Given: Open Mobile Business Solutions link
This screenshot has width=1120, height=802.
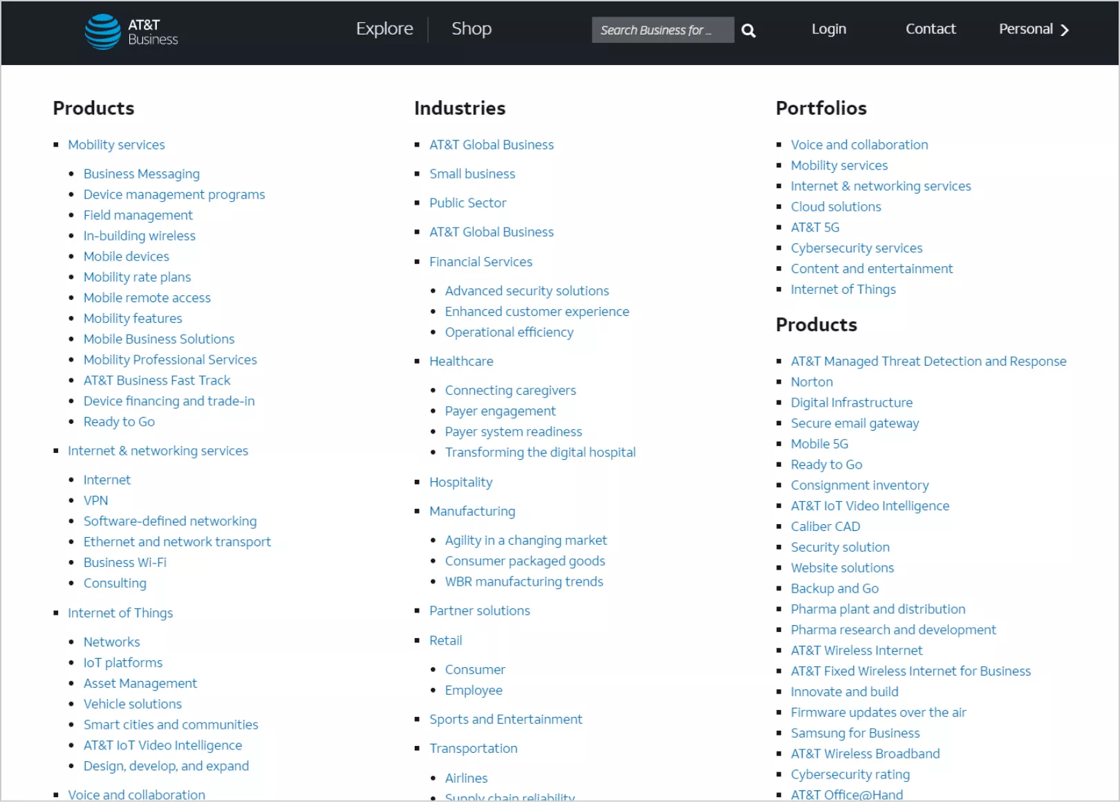Looking at the screenshot, I should click(x=159, y=339).
